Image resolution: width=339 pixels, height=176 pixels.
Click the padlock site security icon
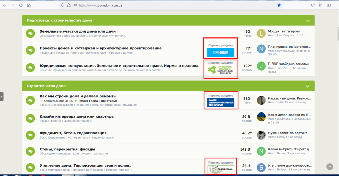click(x=69, y=5)
